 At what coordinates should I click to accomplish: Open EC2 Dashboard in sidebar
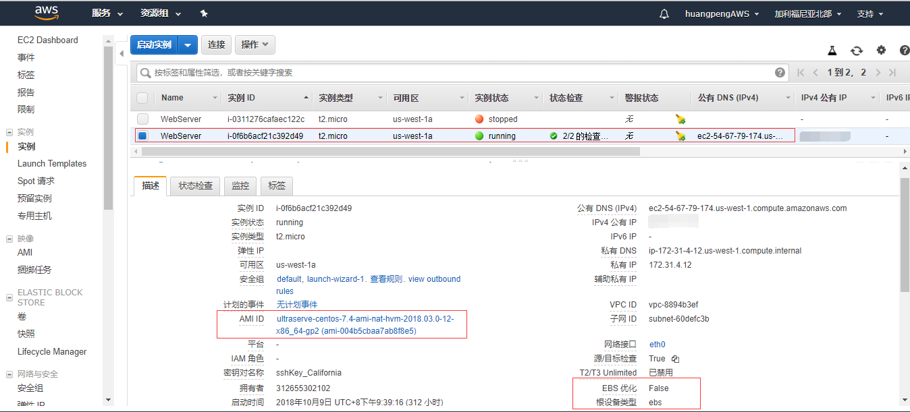pyautogui.click(x=47, y=40)
